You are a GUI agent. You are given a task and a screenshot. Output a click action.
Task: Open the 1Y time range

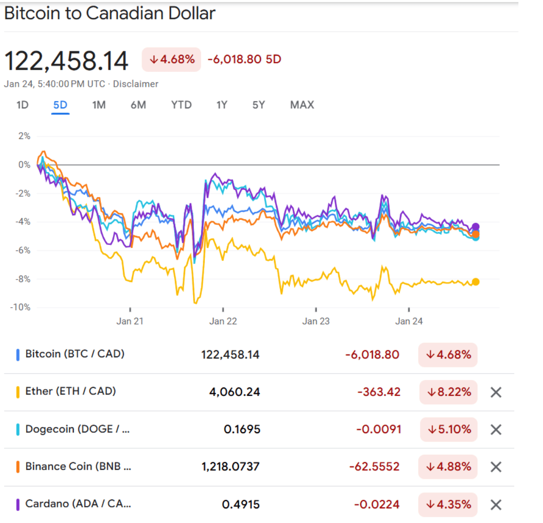(x=222, y=105)
